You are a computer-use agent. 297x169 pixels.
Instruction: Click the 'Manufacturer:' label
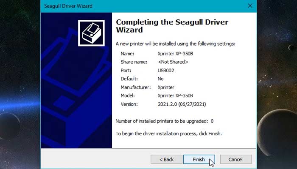point(136,87)
